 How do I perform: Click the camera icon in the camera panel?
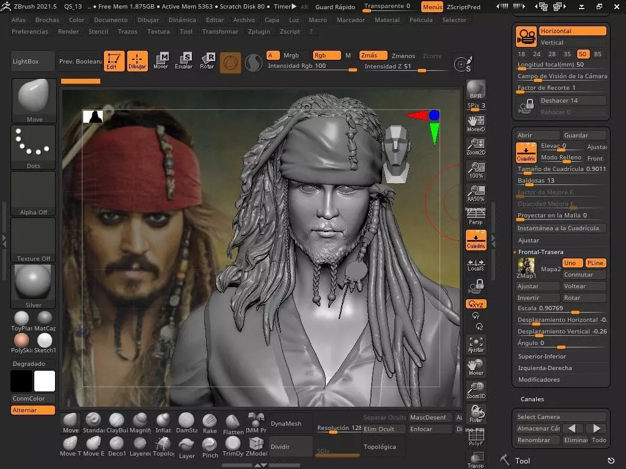tap(526, 36)
